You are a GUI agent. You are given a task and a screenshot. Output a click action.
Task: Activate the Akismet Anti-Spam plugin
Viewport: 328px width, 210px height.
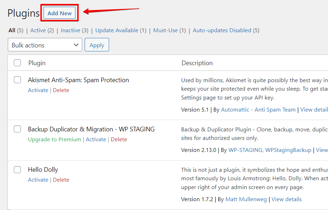38,90
